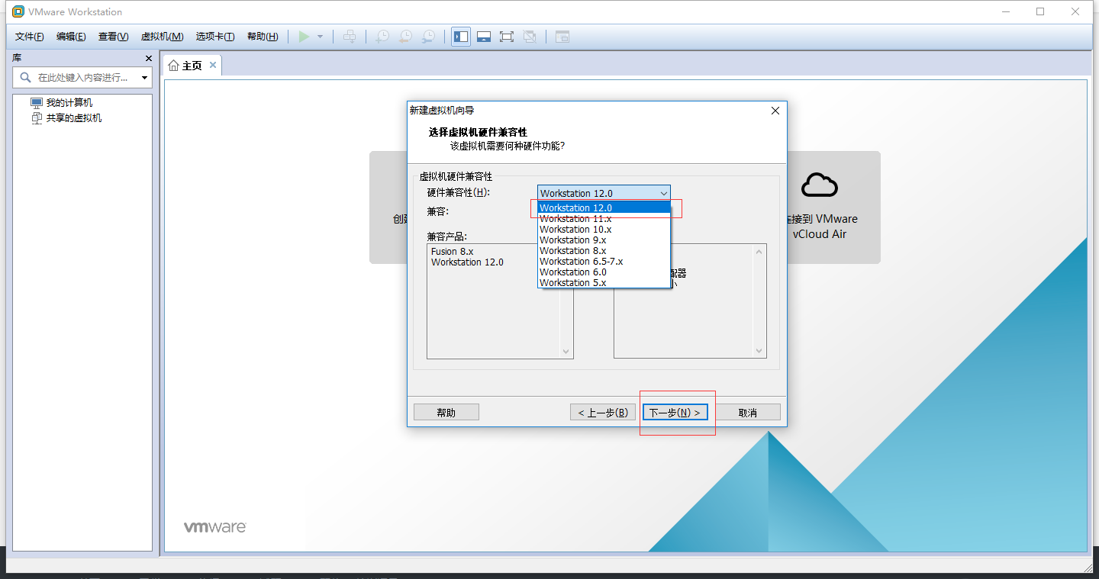Click up arrow of the limitations list scrollbar

click(759, 251)
